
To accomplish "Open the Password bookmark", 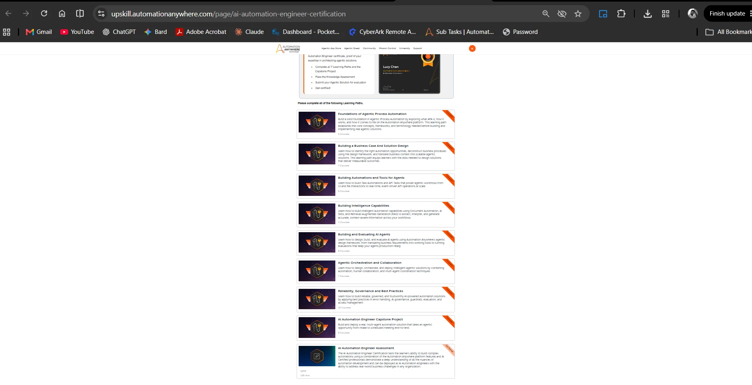I will 520,32.
